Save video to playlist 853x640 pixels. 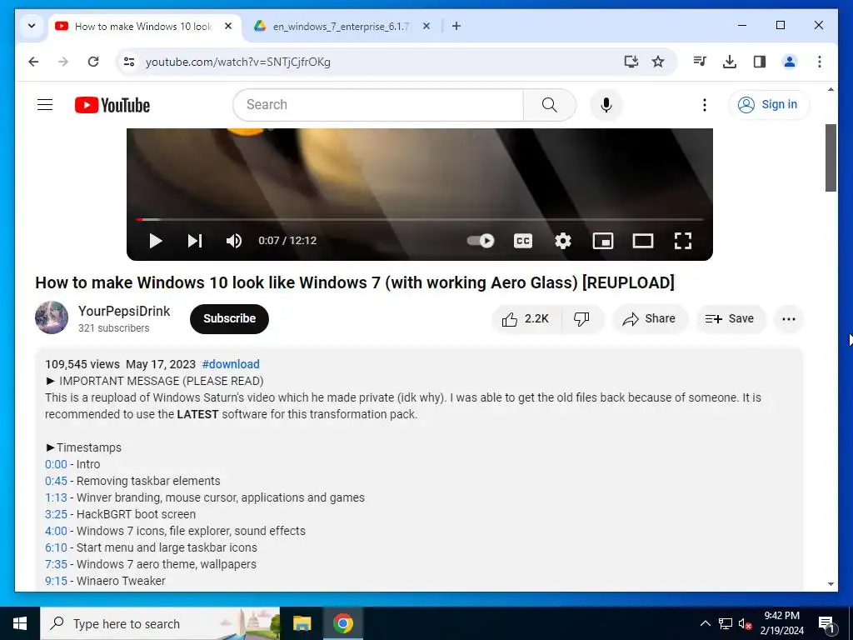pos(731,319)
